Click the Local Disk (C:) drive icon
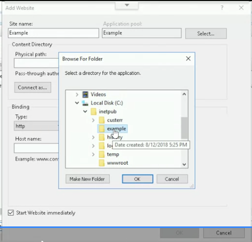 [85, 103]
